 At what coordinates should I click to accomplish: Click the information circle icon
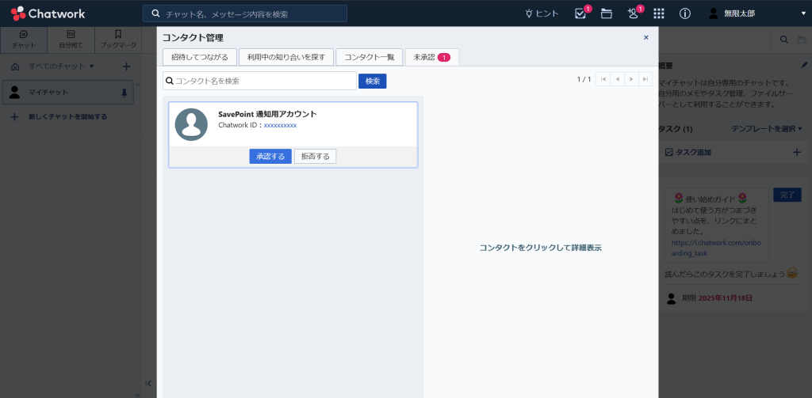[x=685, y=13]
